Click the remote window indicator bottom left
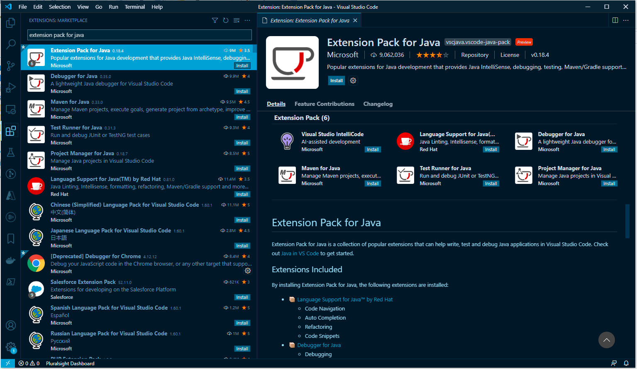637x369 pixels. click(7, 363)
